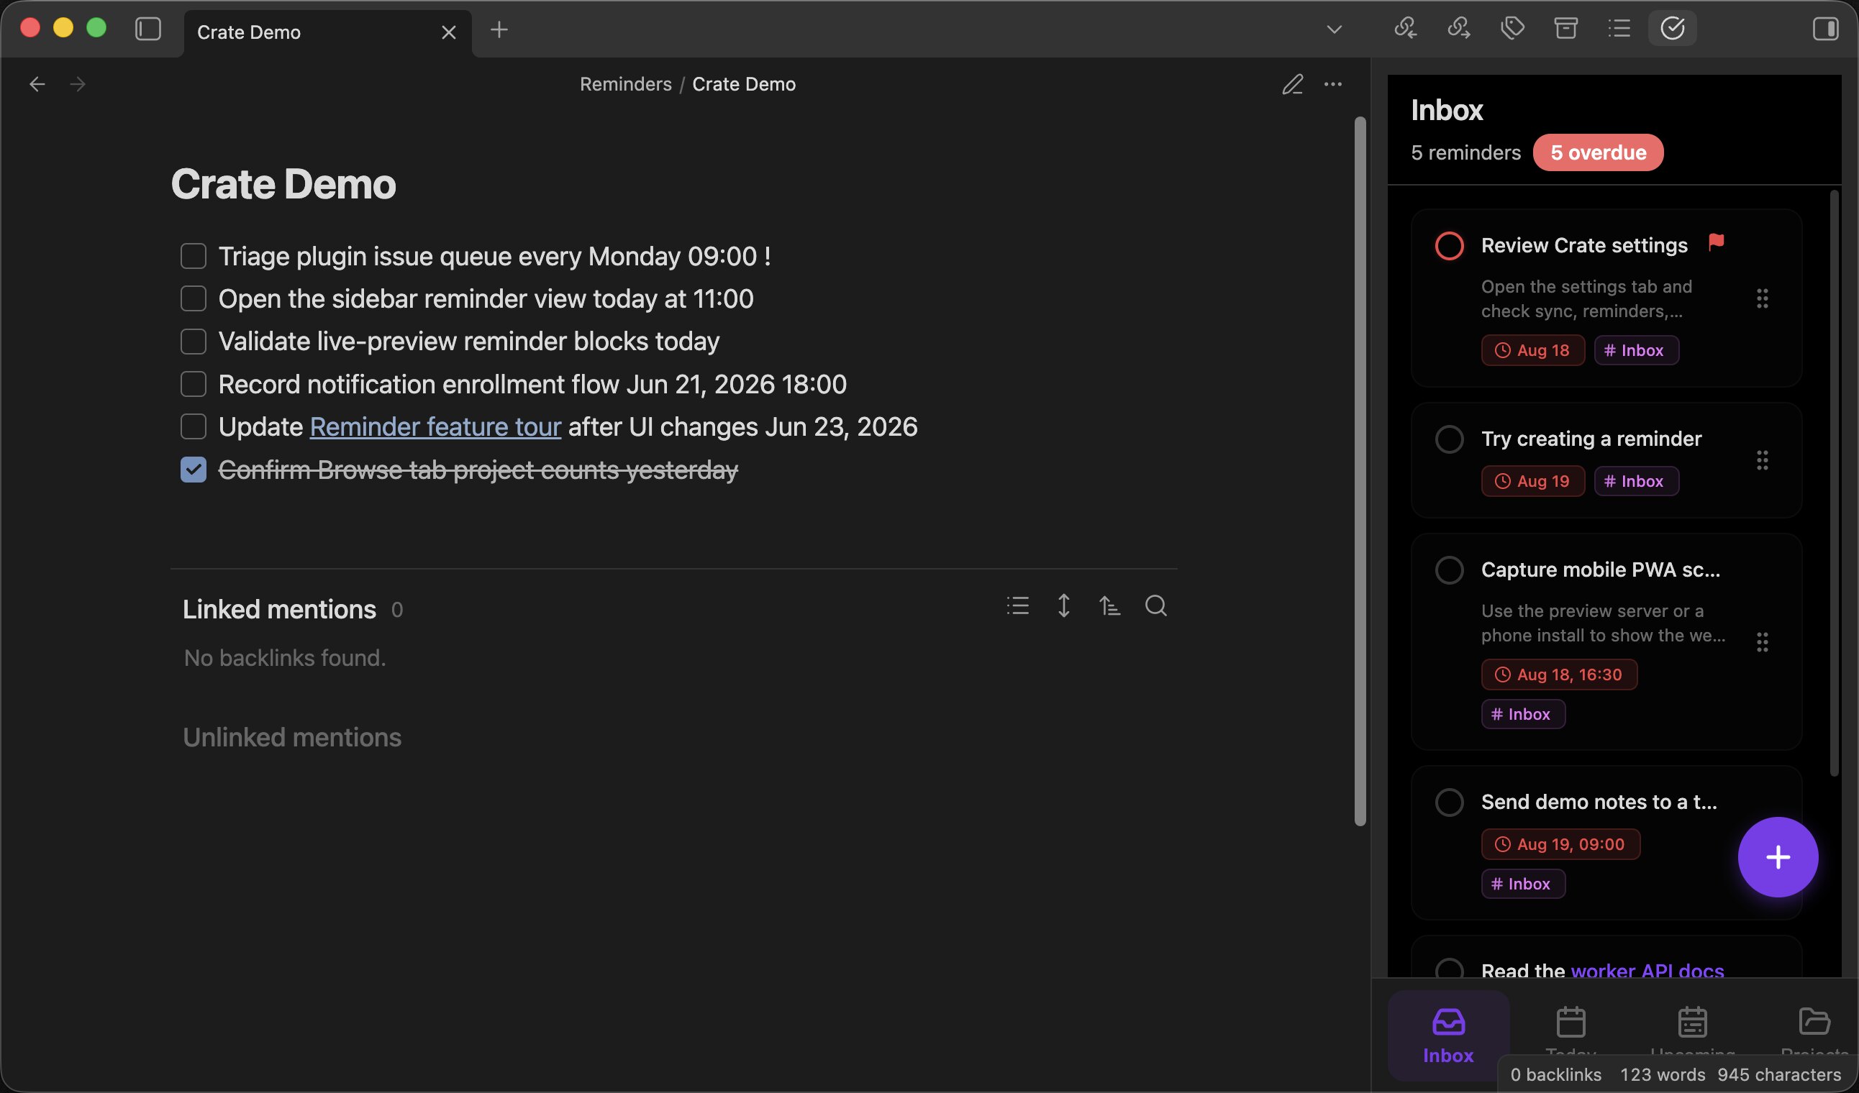Click the 0 backlinks status bar item
This screenshot has width=1859, height=1093.
(1555, 1074)
